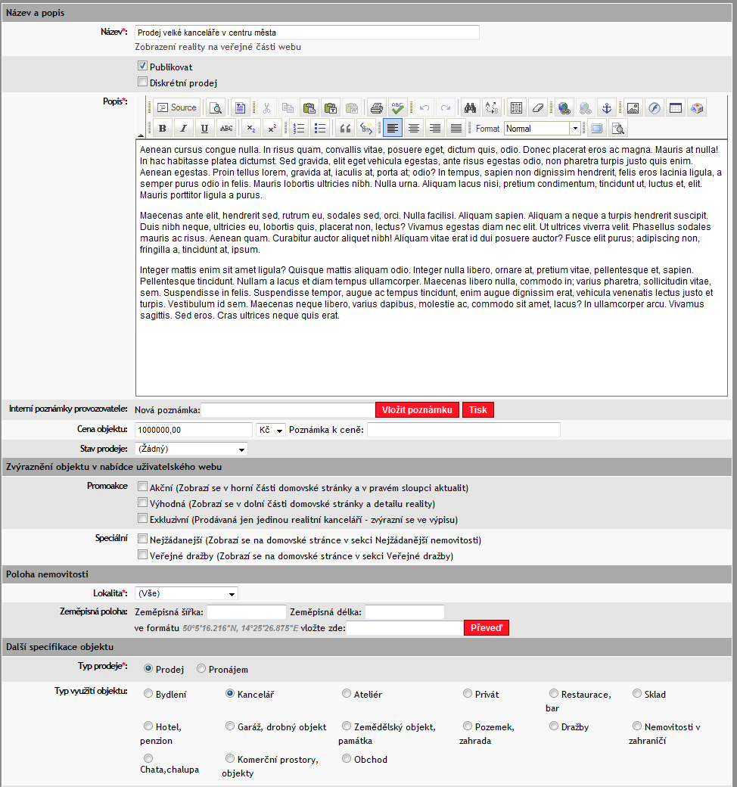737x787 pixels.
Task: Click the Cut scissors icon
Action: pos(266,107)
